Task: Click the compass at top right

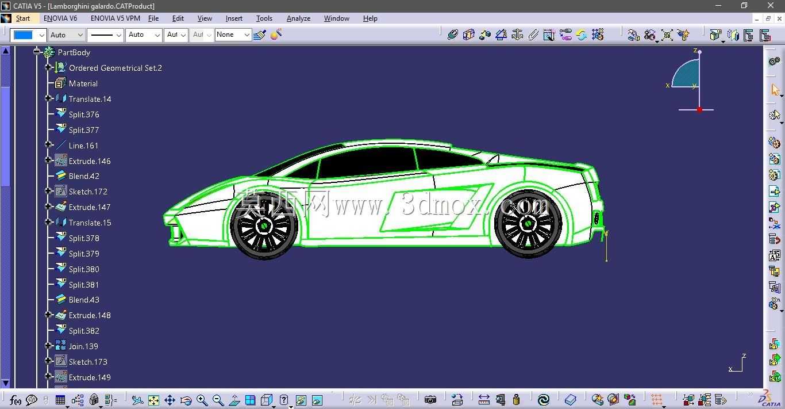Action: point(690,79)
